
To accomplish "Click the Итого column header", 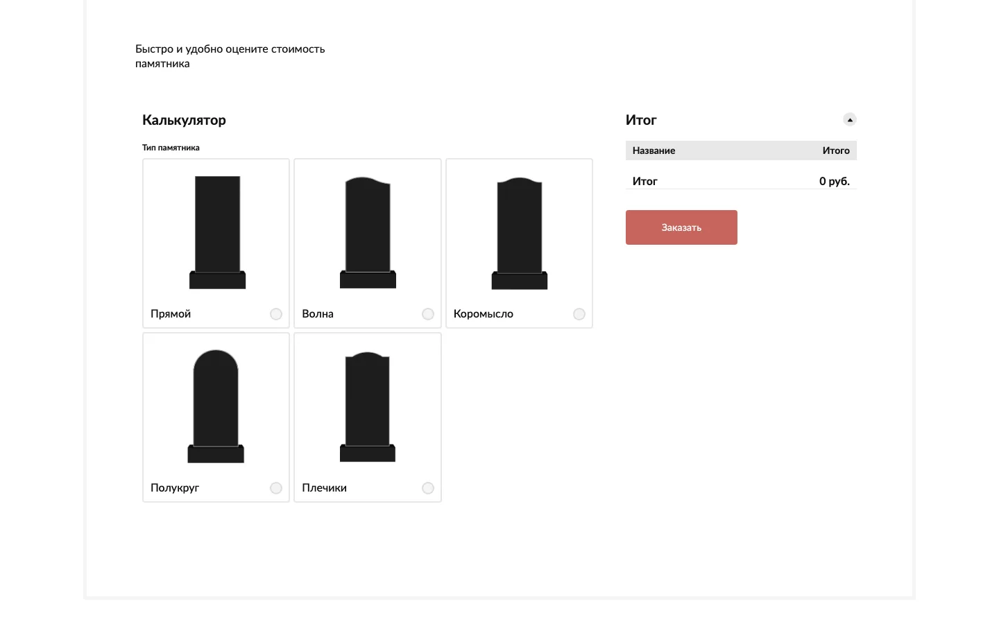I will (836, 150).
